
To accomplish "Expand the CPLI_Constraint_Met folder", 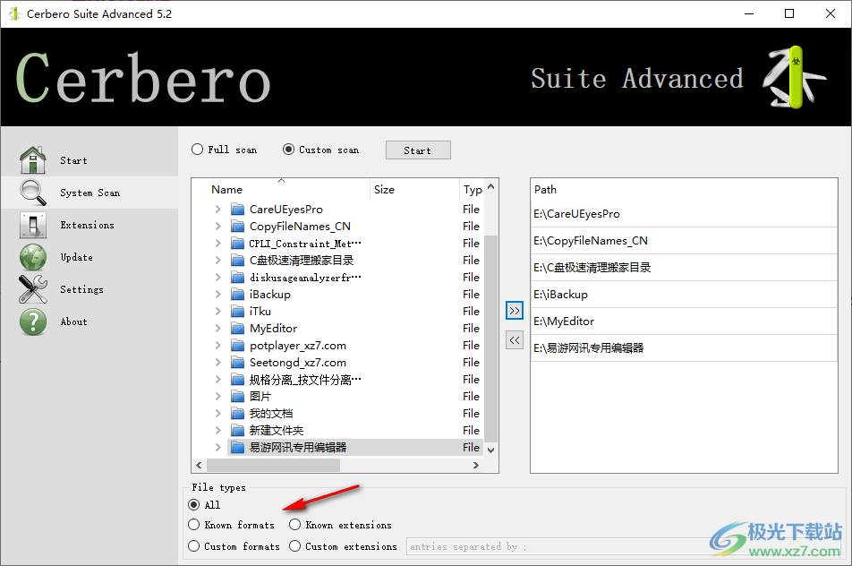I will click(x=217, y=243).
